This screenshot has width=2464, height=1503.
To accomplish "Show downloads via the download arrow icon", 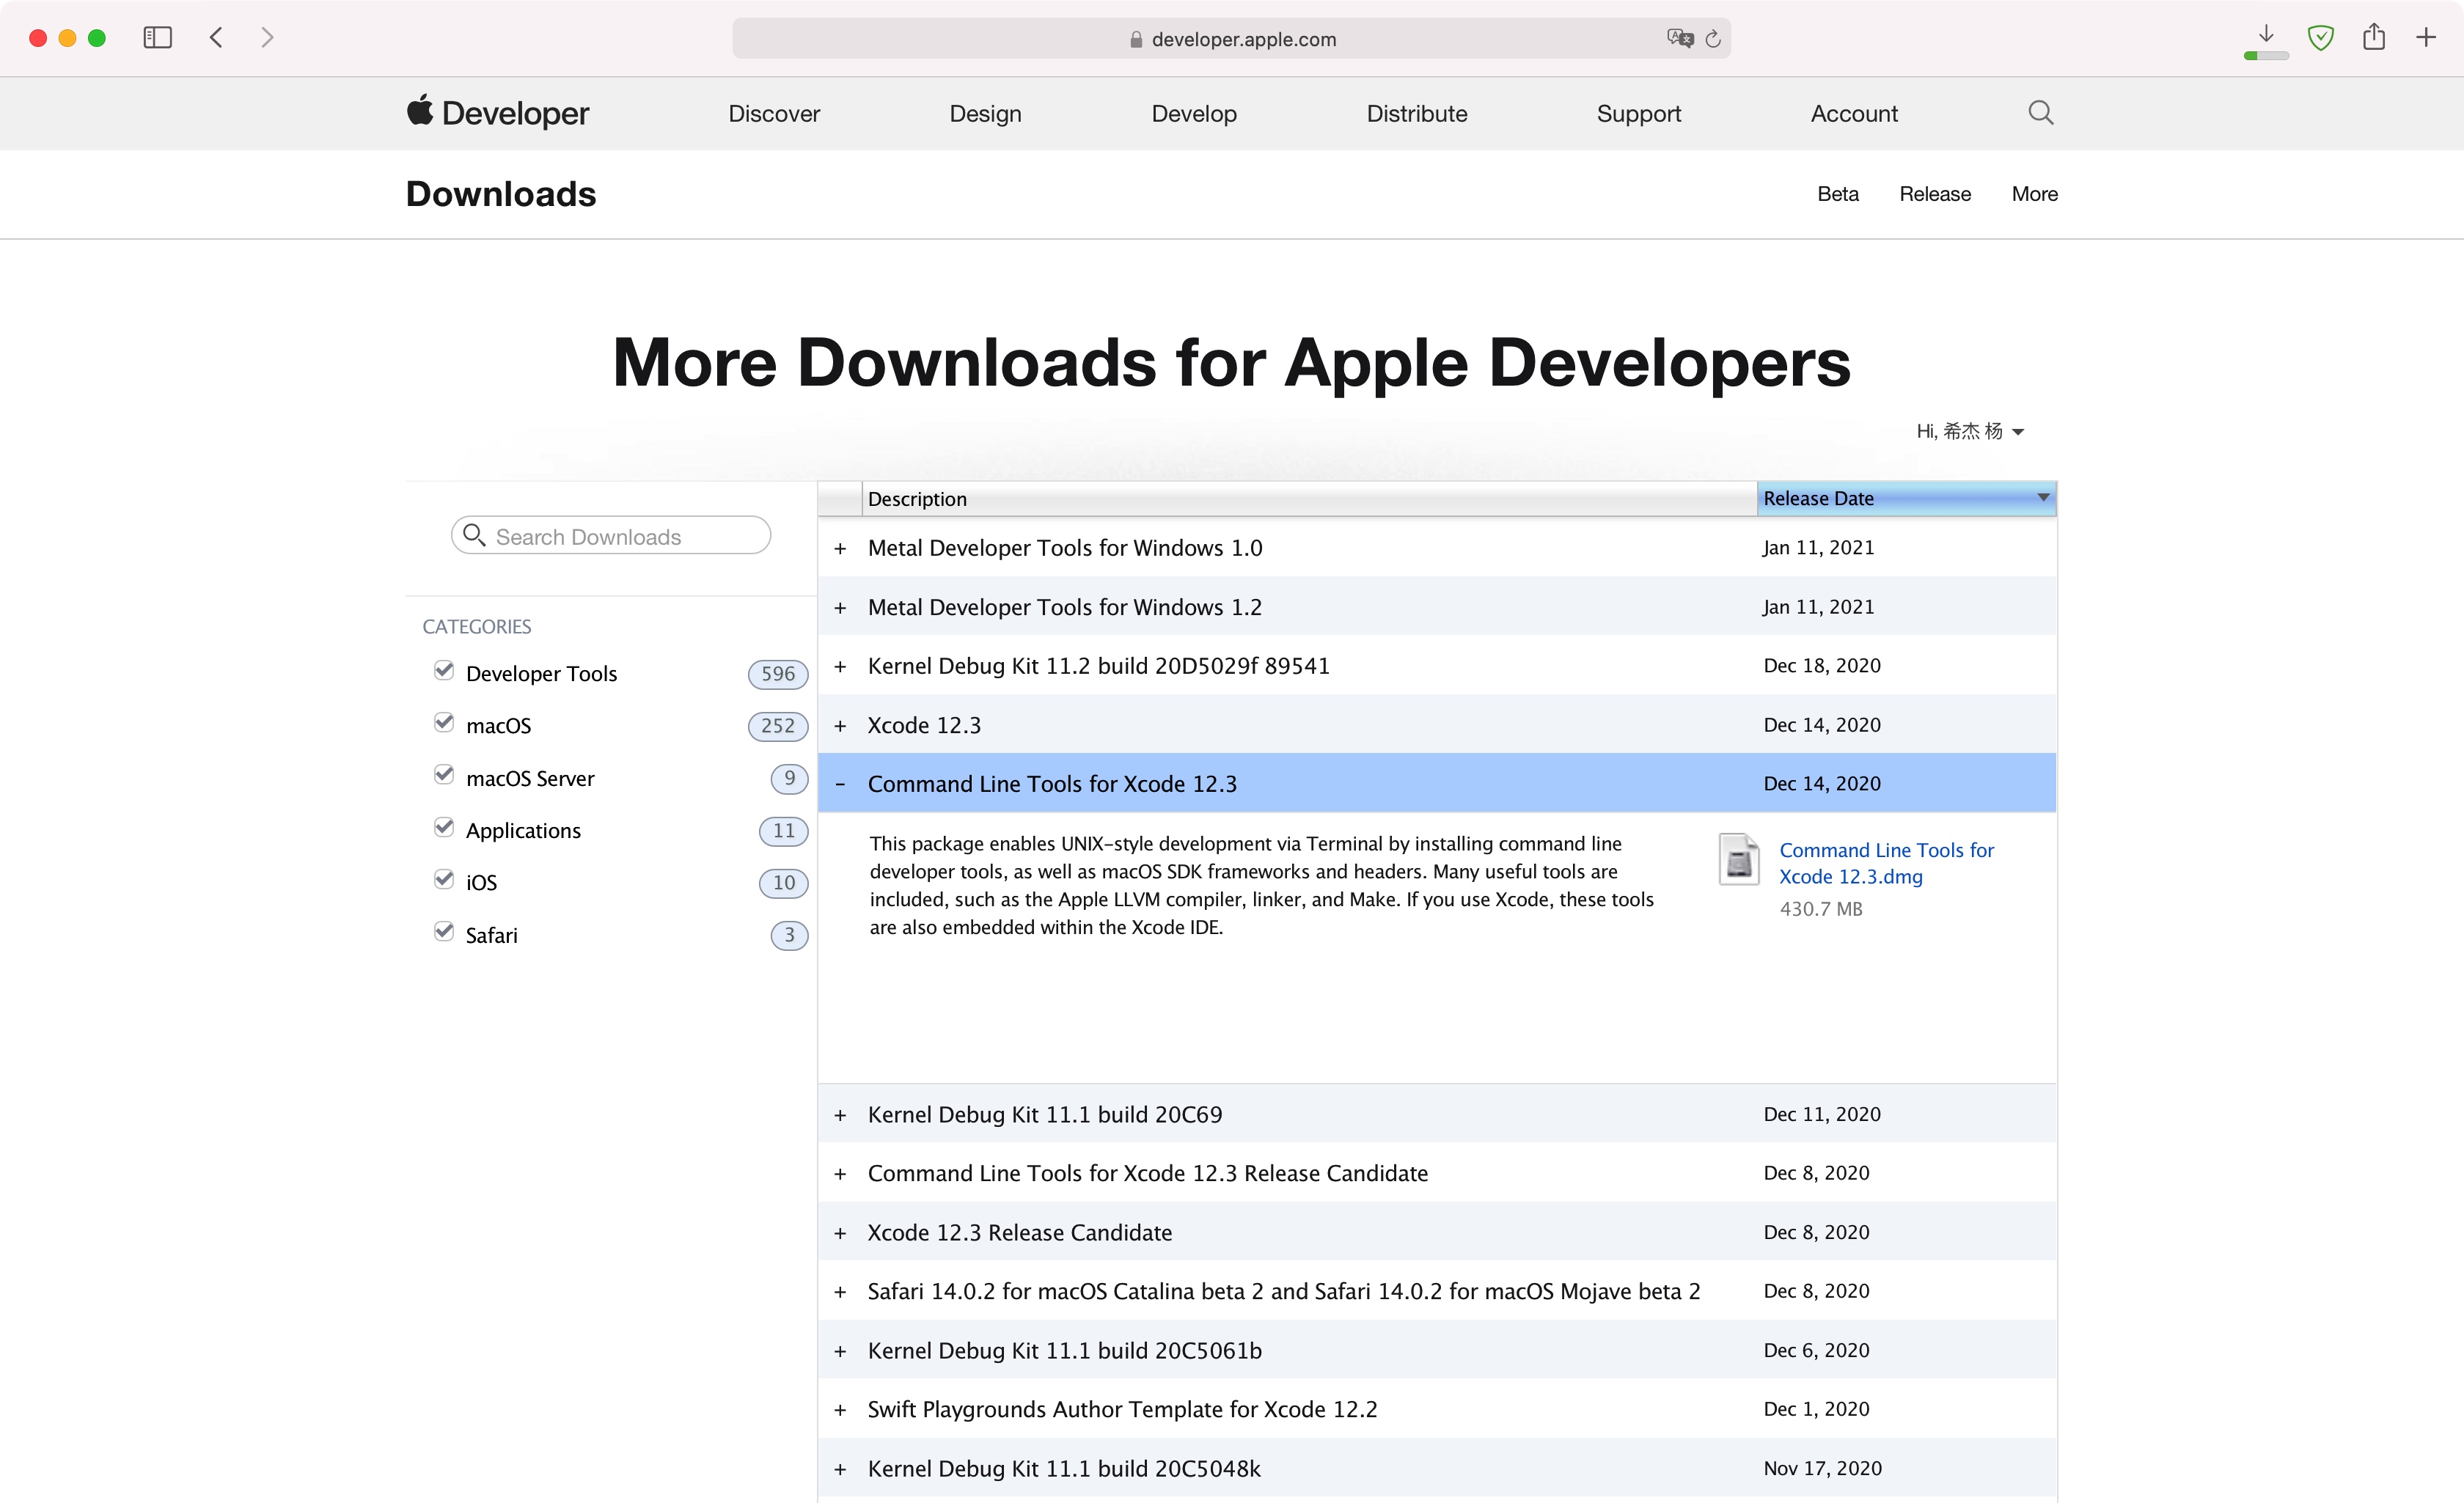I will coord(2266,34).
